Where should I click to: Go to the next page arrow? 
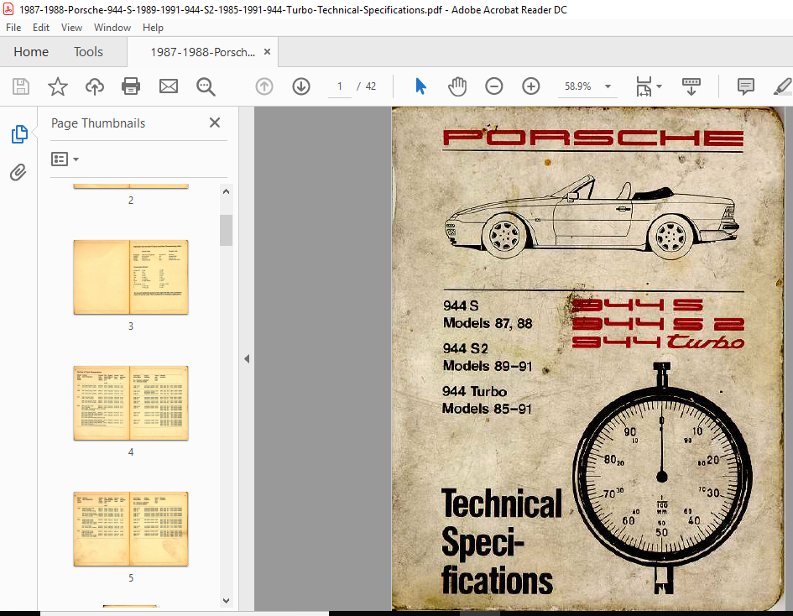pos(301,86)
